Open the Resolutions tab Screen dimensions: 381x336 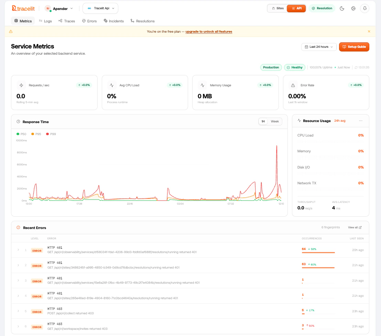[142, 21]
